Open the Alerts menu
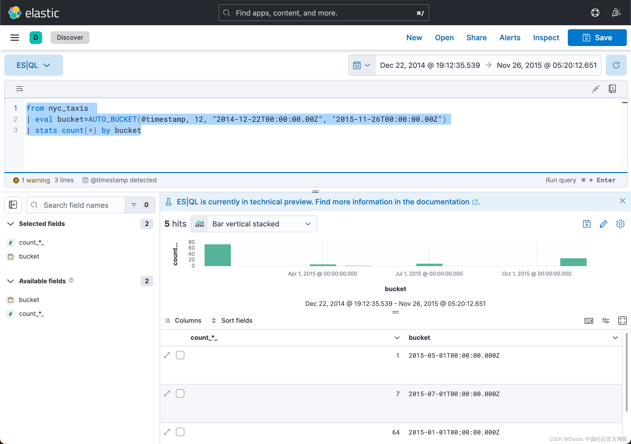The height and width of the screenshot is (444, 631). click(x=510, y=38)
